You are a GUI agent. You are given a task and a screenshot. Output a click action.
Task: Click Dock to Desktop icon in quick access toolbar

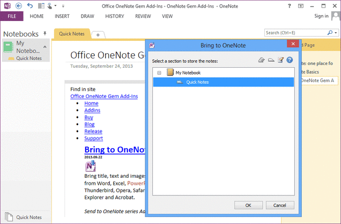(x=41, y=6)
